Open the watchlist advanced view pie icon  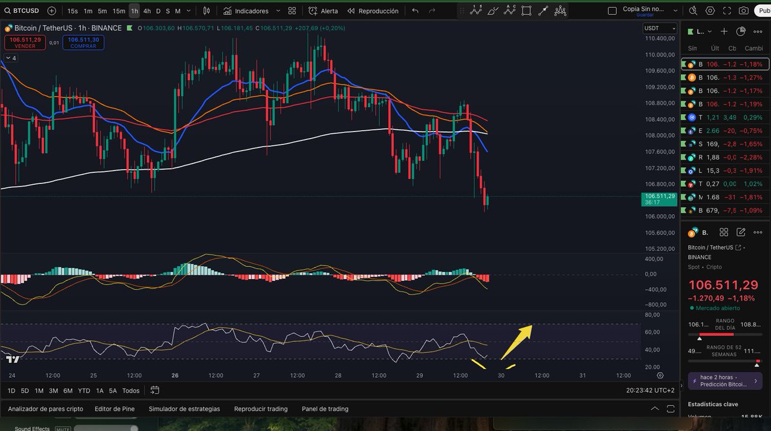point(740,31)
